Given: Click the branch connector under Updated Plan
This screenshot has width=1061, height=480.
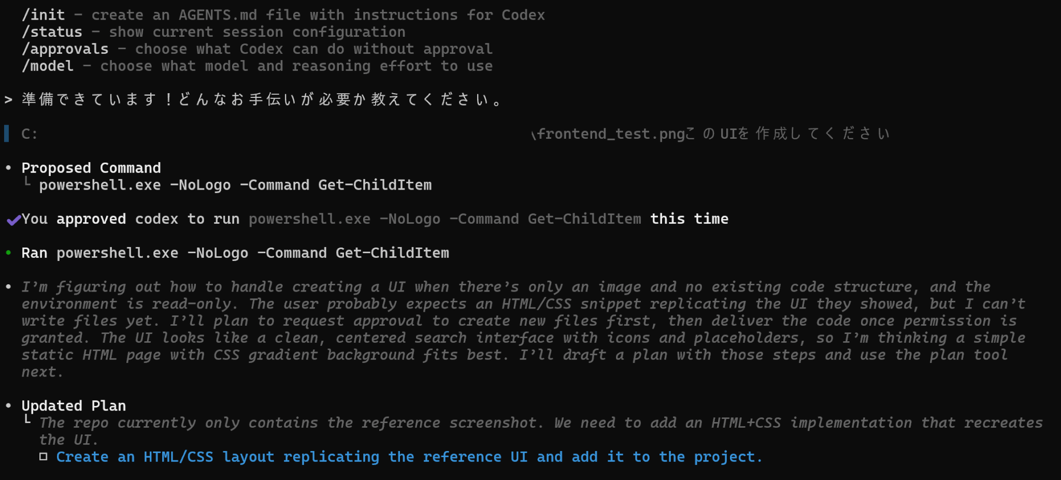Looking at the screenshot, I should pos(27,419).
